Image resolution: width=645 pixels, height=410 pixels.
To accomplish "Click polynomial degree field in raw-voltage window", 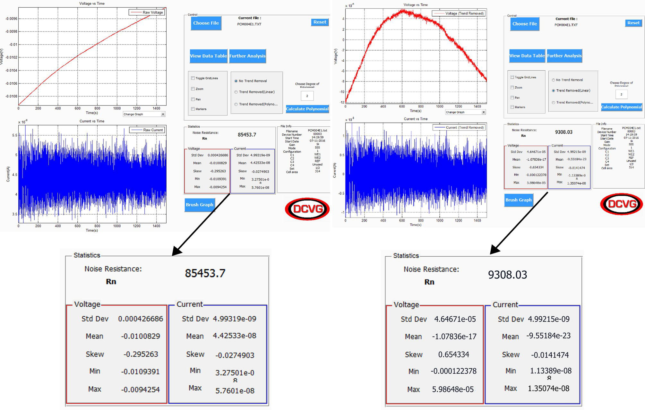I will pos(307,96).
